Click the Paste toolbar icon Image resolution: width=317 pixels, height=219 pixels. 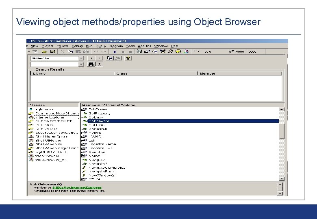78,52
